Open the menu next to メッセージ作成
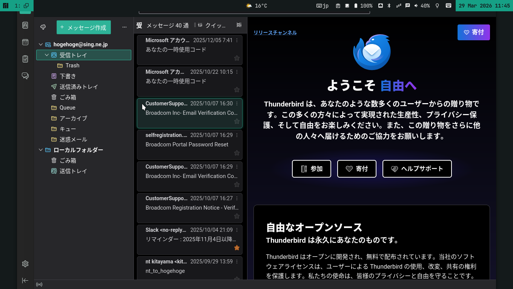Viewport: 513px width, 289px height. point(124,27)
